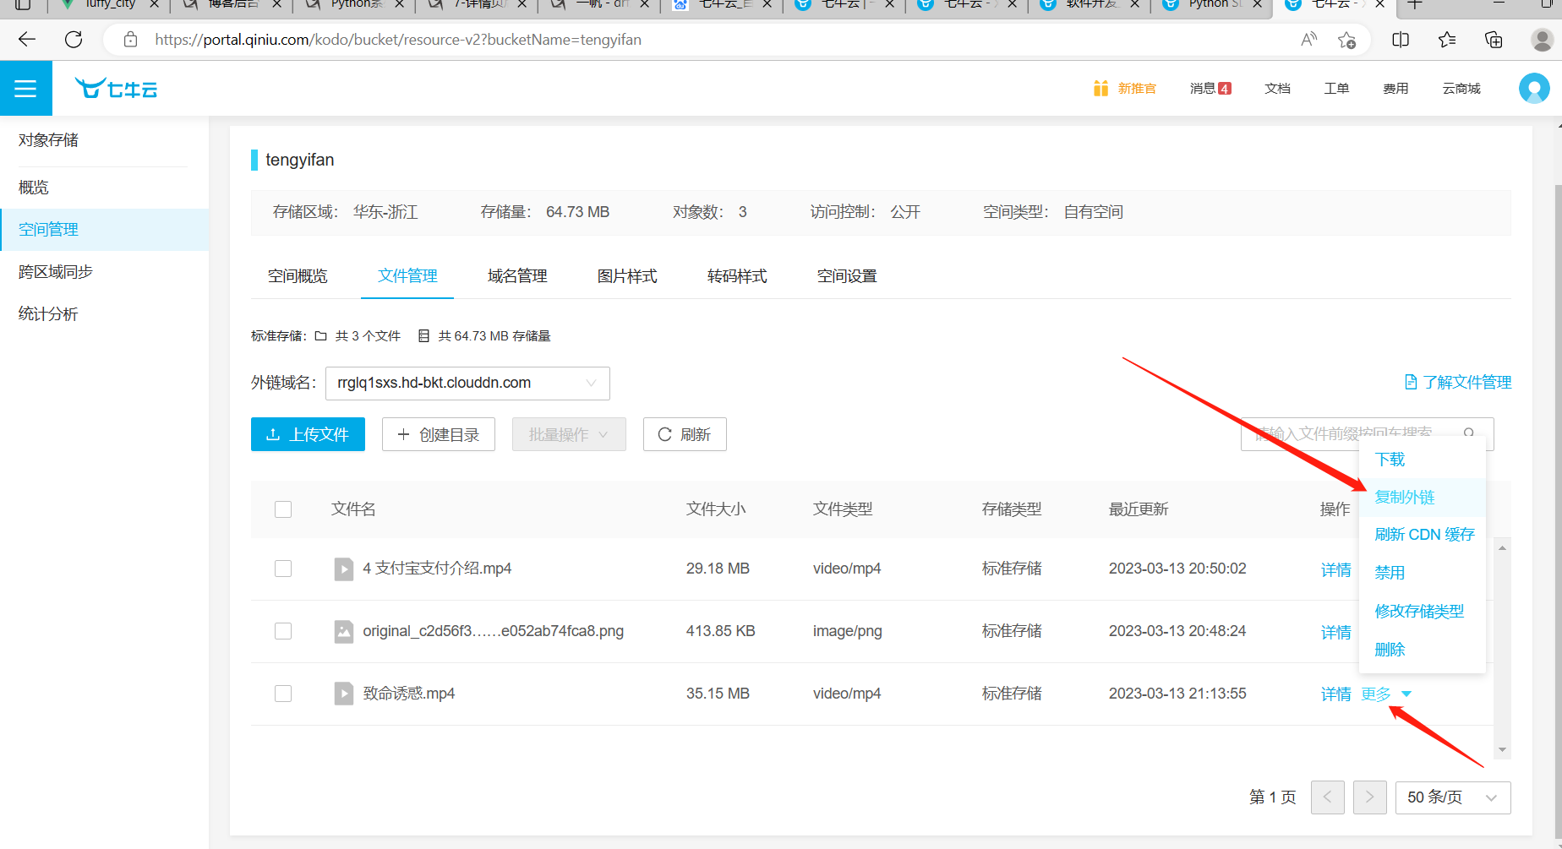Choose 修改存储类型 from the more menu
Image resolution: width=1562 pixels, height=849 pixels.
tap(1423, 611)
